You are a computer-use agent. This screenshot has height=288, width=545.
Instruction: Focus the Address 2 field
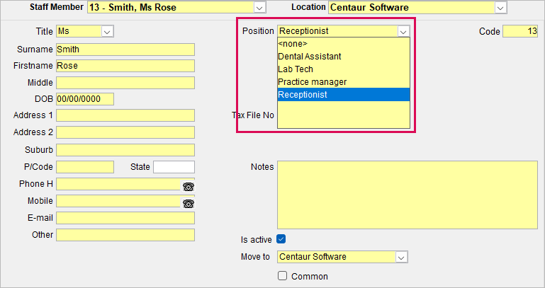point(125,132)
